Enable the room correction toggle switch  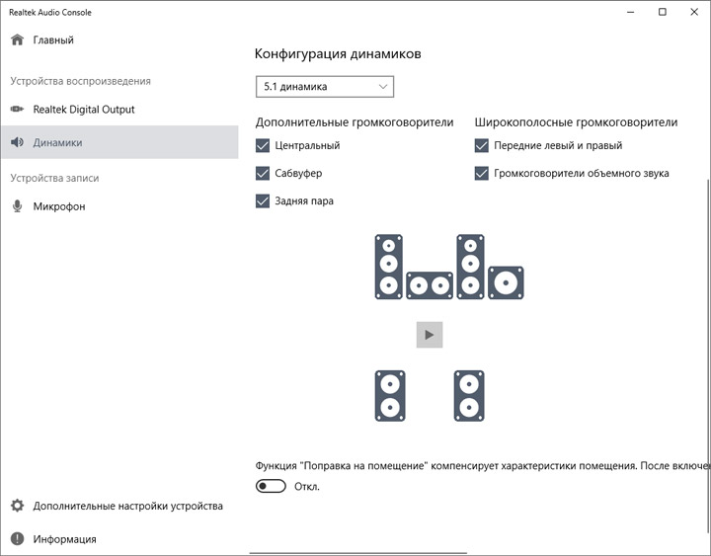[x=271, y=486]
